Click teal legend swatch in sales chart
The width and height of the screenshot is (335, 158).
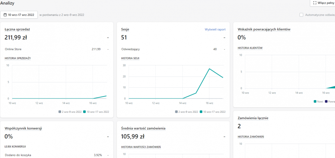tap(85, 112)
